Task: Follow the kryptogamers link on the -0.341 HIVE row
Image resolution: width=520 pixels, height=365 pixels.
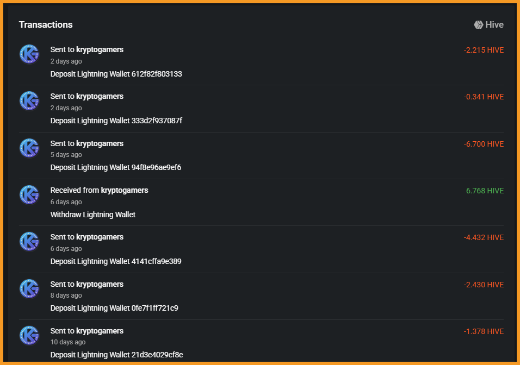Action: (x=100, y=96)
